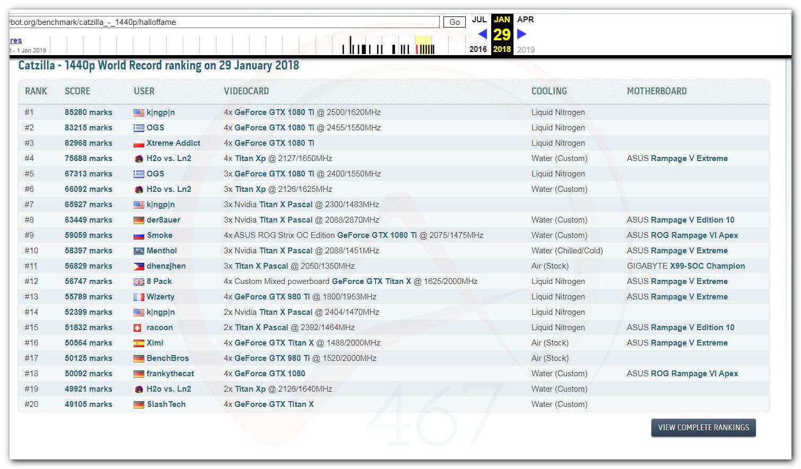Open Rampage V Extreme link in rank #4 row
801x469 pixels.
pos(689,158)
